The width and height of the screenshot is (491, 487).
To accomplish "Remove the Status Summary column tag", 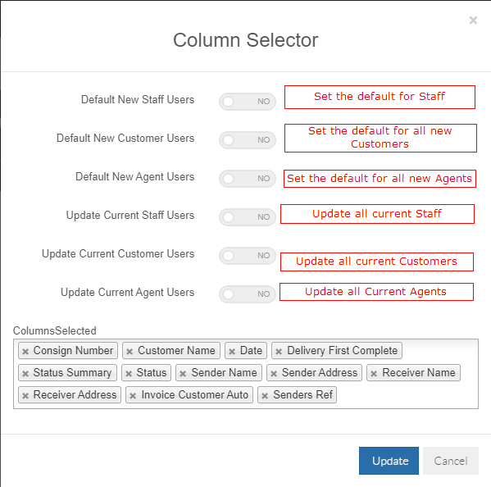I will (25, 373).
